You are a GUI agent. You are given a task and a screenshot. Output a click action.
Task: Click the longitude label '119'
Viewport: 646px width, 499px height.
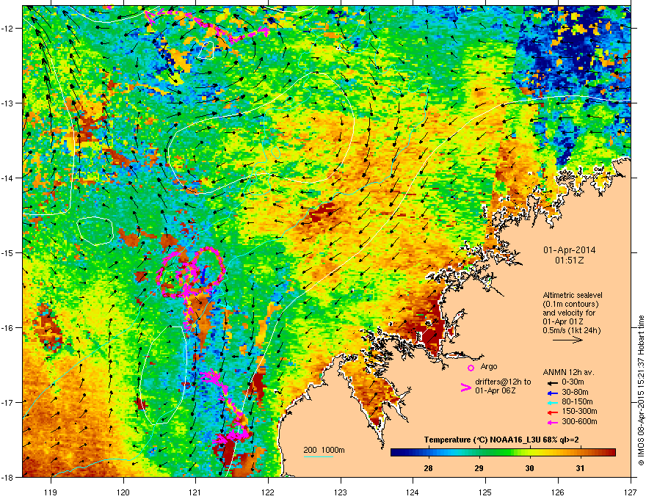(x=51, y=492)
